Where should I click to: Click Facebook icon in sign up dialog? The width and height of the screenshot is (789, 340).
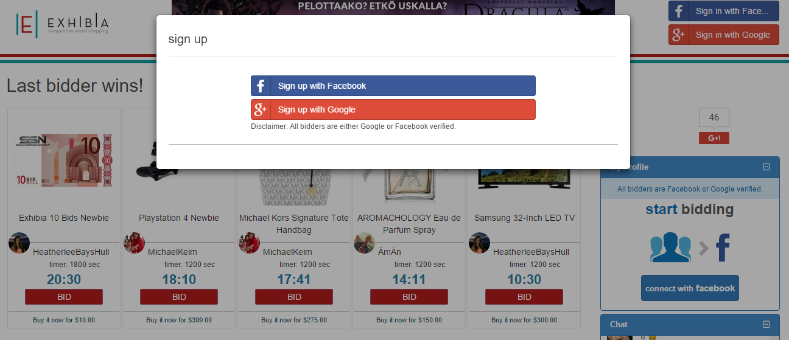click(261, 86)
